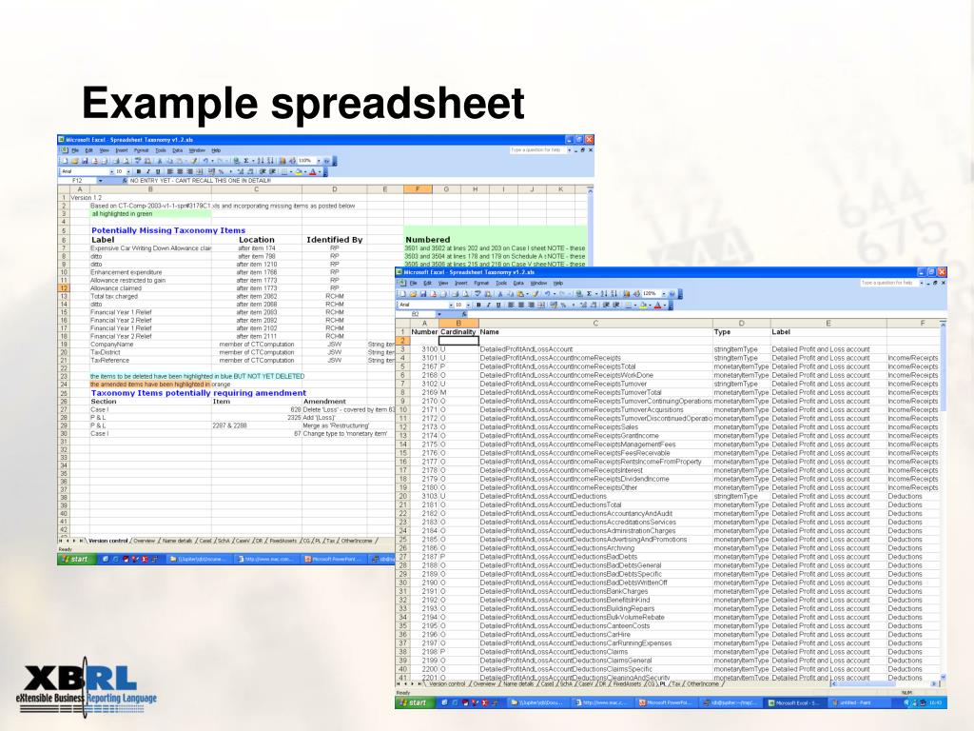This screenshot has width=974, height=731.
Task: Click cell 'DetailedProfitAndLossAccountIncomeReceiptsSales'
Action: tap(558, 427)
